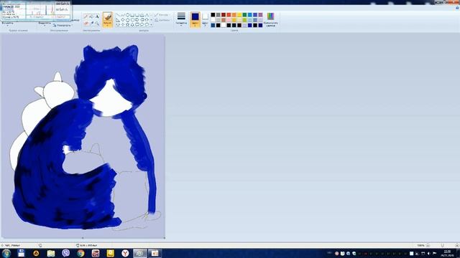This screenshot has width=460, height=258.
Task: Choose the Oval shape in shapes gallery
Action: click(128, 15)
